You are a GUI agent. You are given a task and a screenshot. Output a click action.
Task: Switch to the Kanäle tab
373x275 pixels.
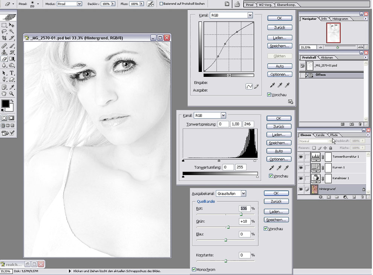pos(320,135)
